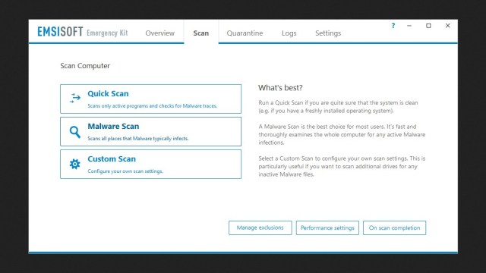Image resolution: width=486 pixels, height=273 pixels.
Task: Go to the Logs tab
Action: point(289,33)
